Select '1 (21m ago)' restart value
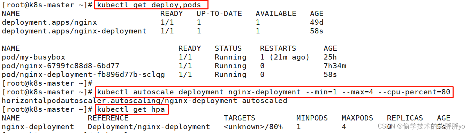 click(285, 57)
